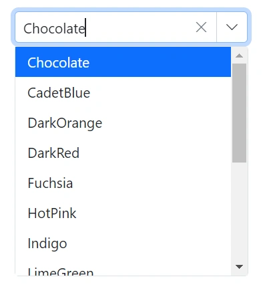The image size is (273, 301).
Task: Click blank area right of Fuchsia label
Action: [152, 183]
